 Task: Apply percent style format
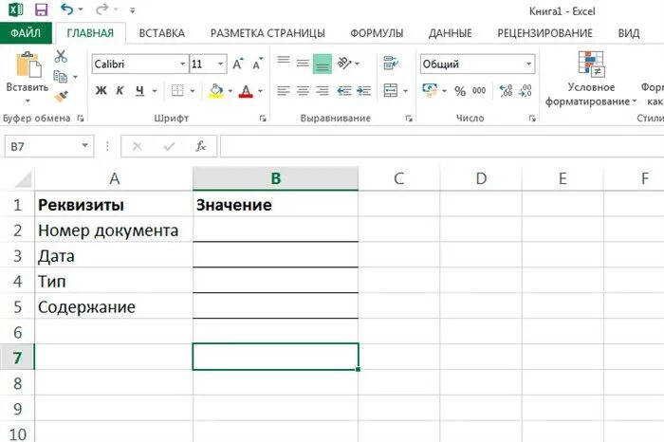[x=460, y=91]
